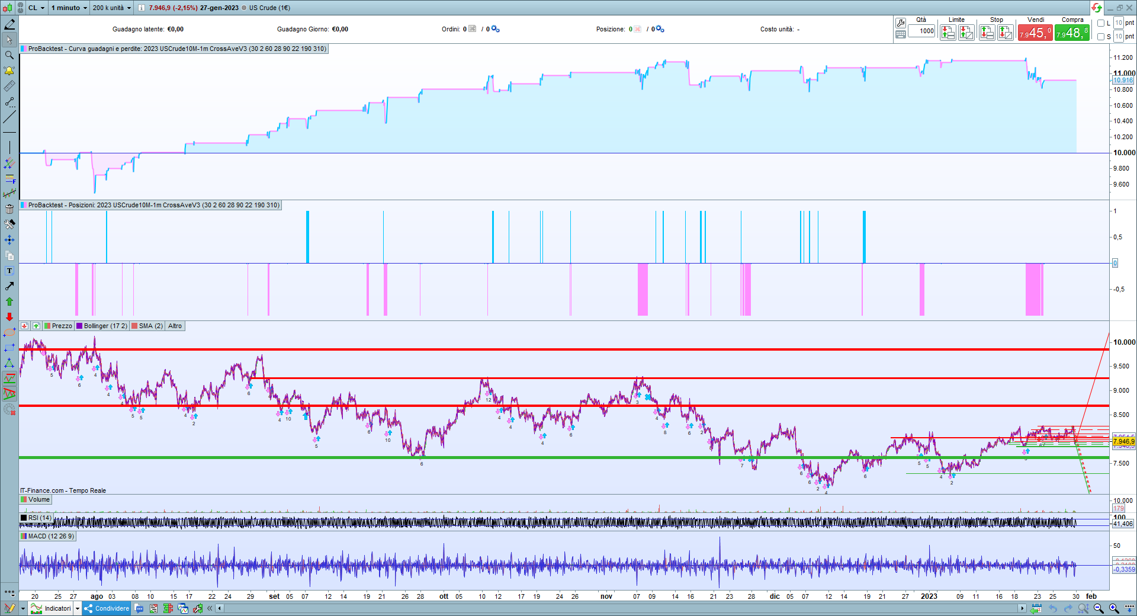Open Posizione settings gear
Screen dimensions: 1137x616
660,29
